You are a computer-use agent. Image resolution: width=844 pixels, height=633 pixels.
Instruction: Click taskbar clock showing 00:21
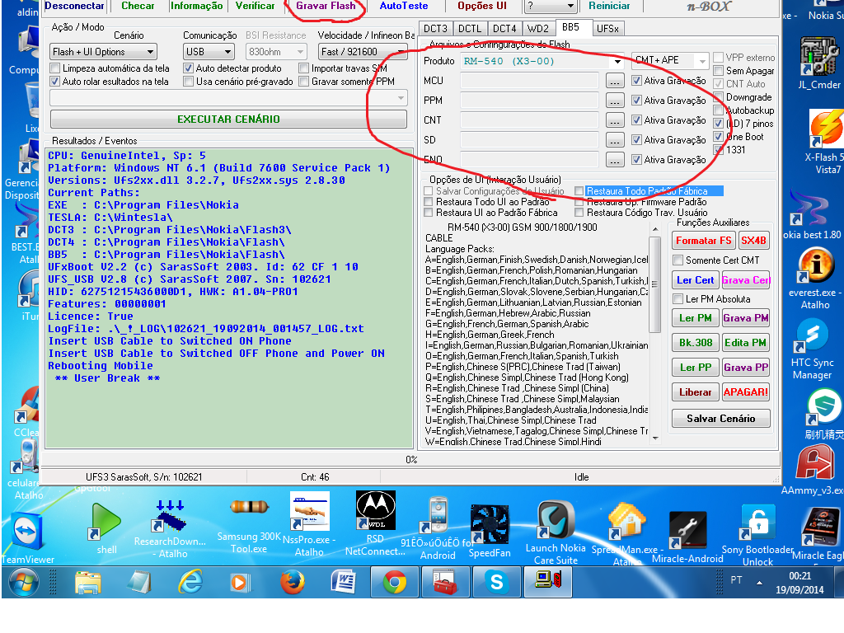799,583
